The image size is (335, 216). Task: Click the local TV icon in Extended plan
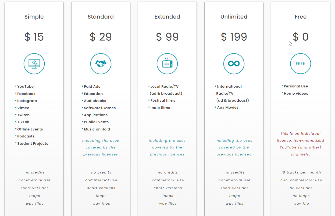(167, 64)
